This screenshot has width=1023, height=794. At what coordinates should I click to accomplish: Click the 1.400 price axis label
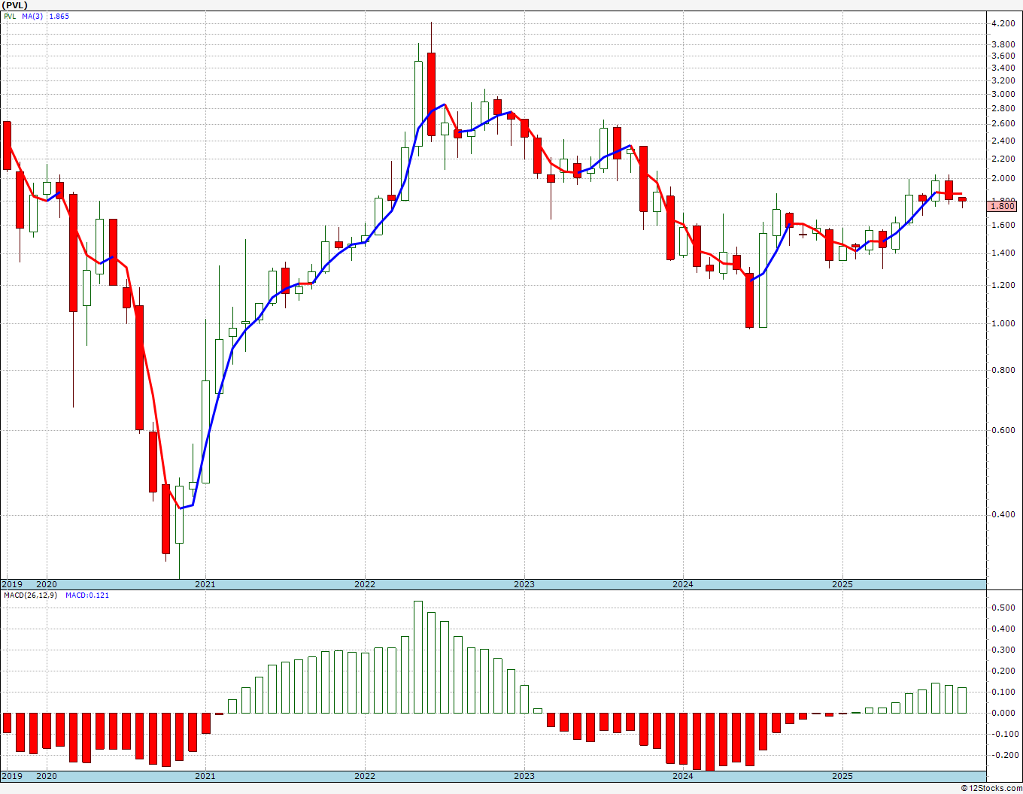click(1003, 253)
